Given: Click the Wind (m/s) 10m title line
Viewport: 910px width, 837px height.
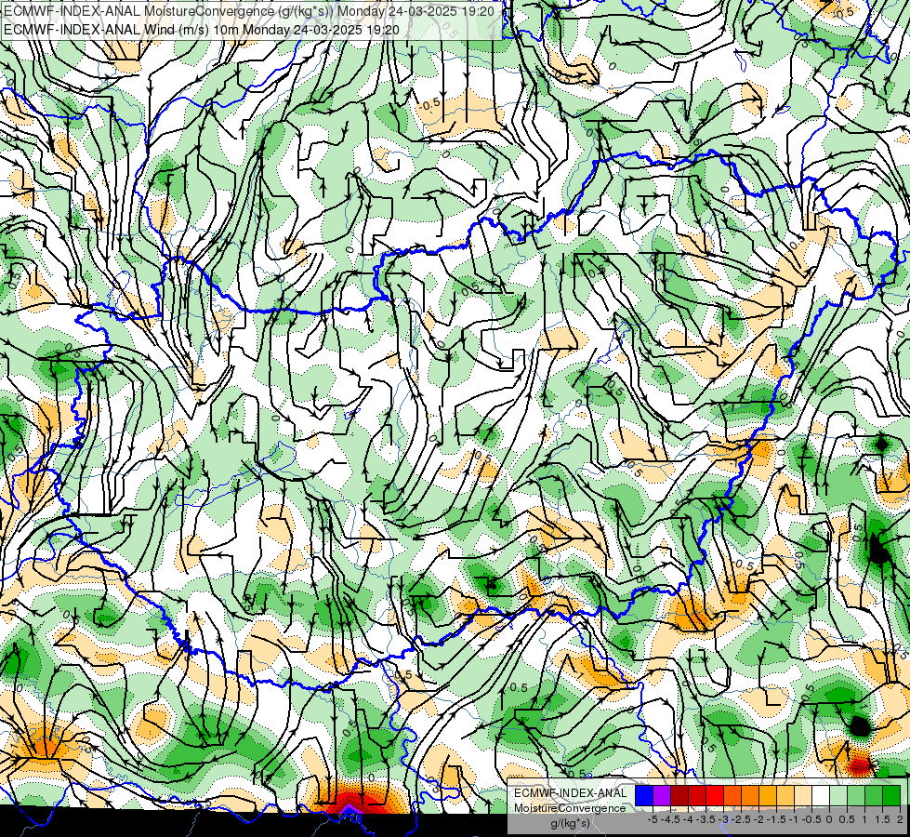Looking at the screenshot, I should tap(202, 29).
